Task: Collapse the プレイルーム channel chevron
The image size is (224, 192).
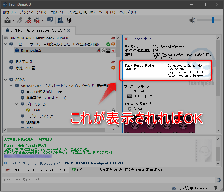Action: click(x=17, y=104)
